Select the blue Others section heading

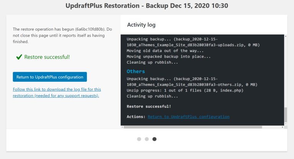[x=136, y=71]
